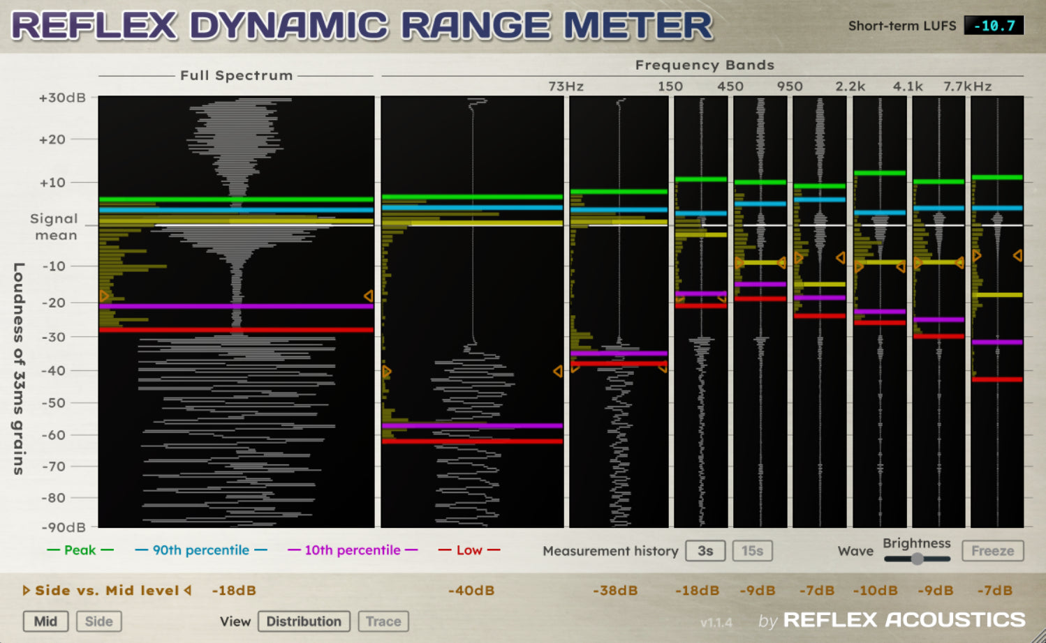Switch to the Distribution view
The width and height of the screenshot is (1046, 643).
[304, 621]
